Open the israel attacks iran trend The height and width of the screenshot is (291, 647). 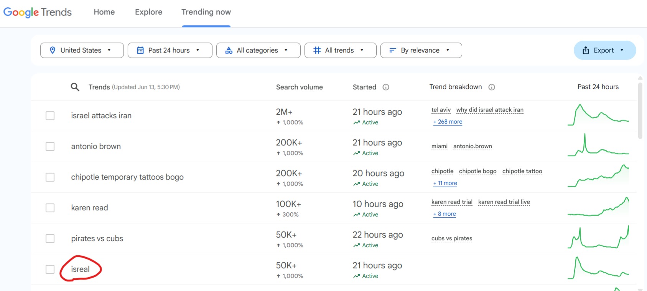(101, 116)
